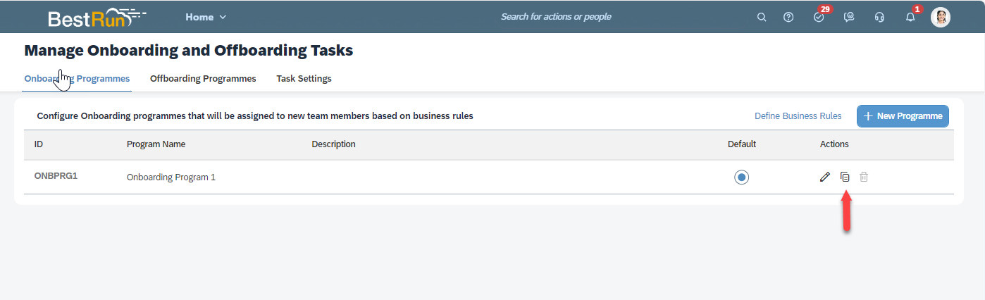Click the BestRun logo

pos(96,18)
